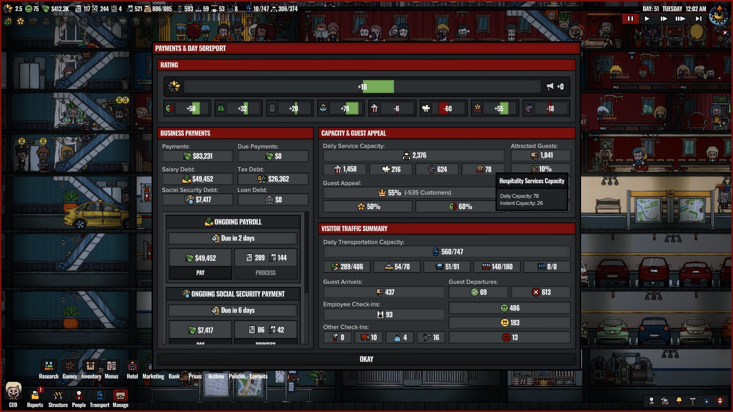Resume the game with the play button
The width and height of the screenshot is (733, 412).
click(647, 18)
